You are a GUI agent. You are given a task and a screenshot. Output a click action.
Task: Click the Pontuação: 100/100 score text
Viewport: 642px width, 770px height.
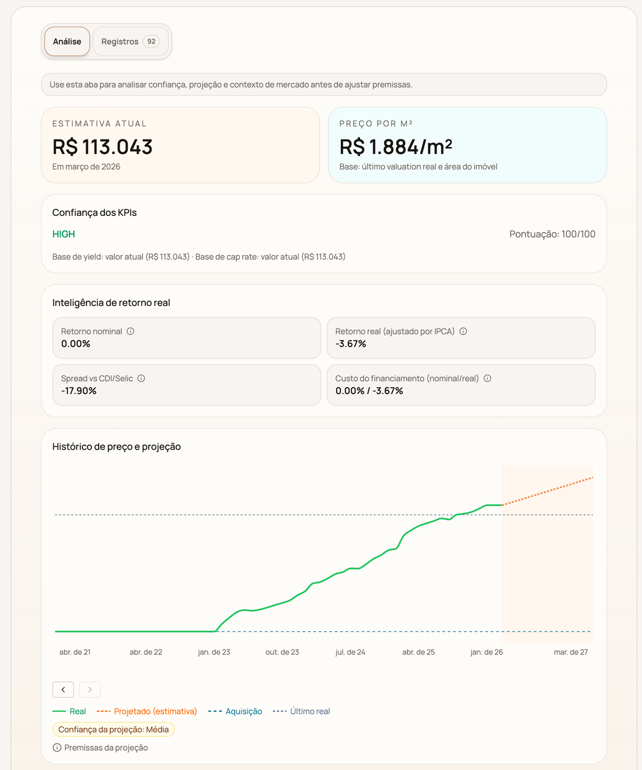point(552,234)
